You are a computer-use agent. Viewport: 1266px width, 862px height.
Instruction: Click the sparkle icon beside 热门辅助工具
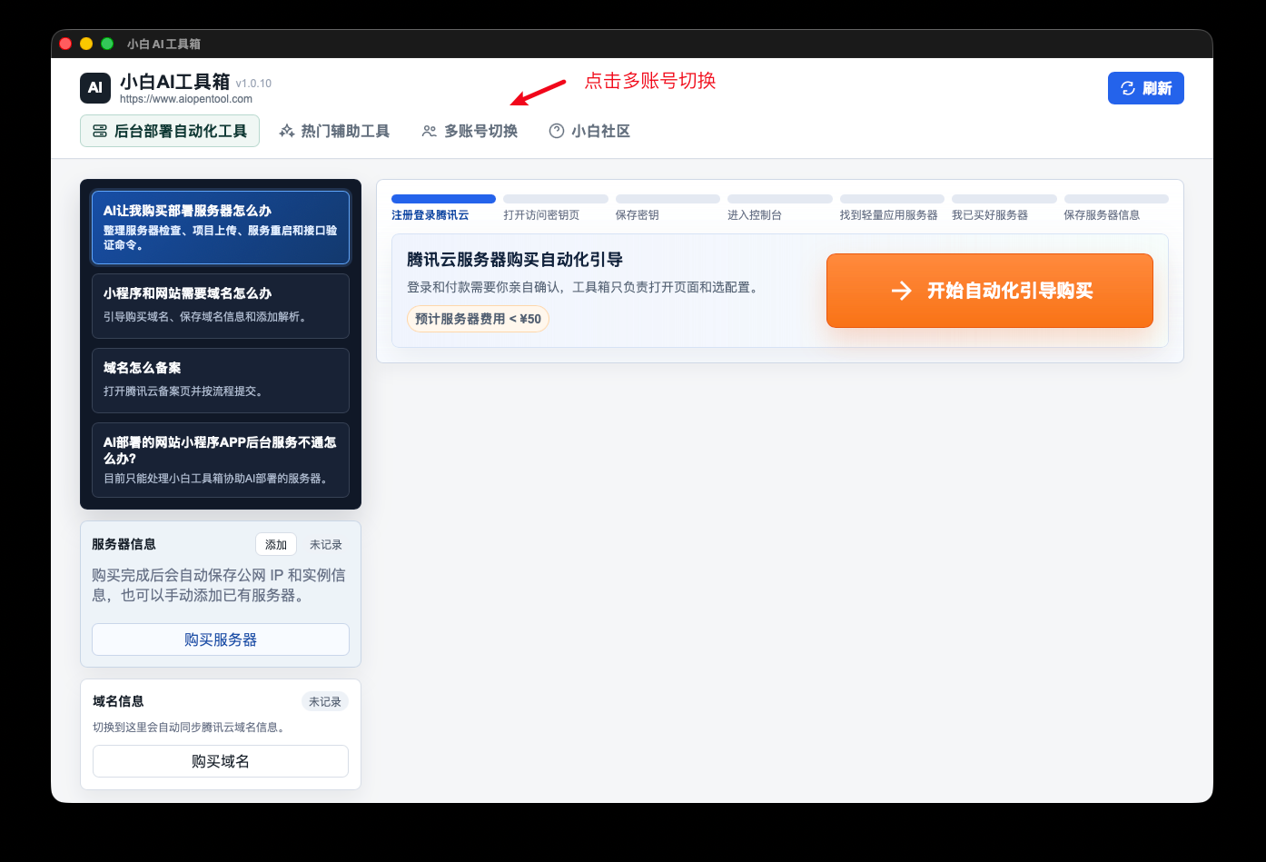point(287,131)
